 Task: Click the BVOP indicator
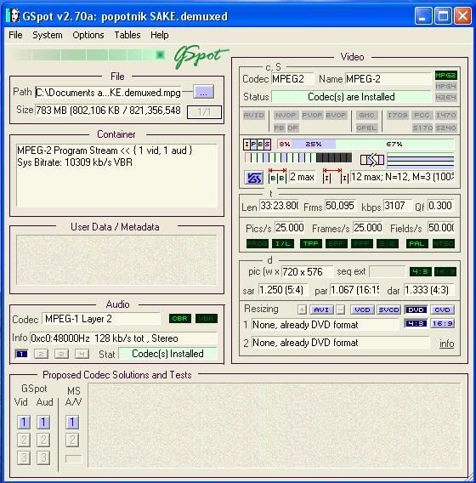(x=336, y=115)
